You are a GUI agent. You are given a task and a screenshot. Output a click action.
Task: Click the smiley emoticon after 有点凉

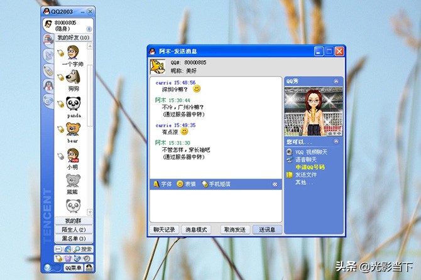tap(184, 132)
